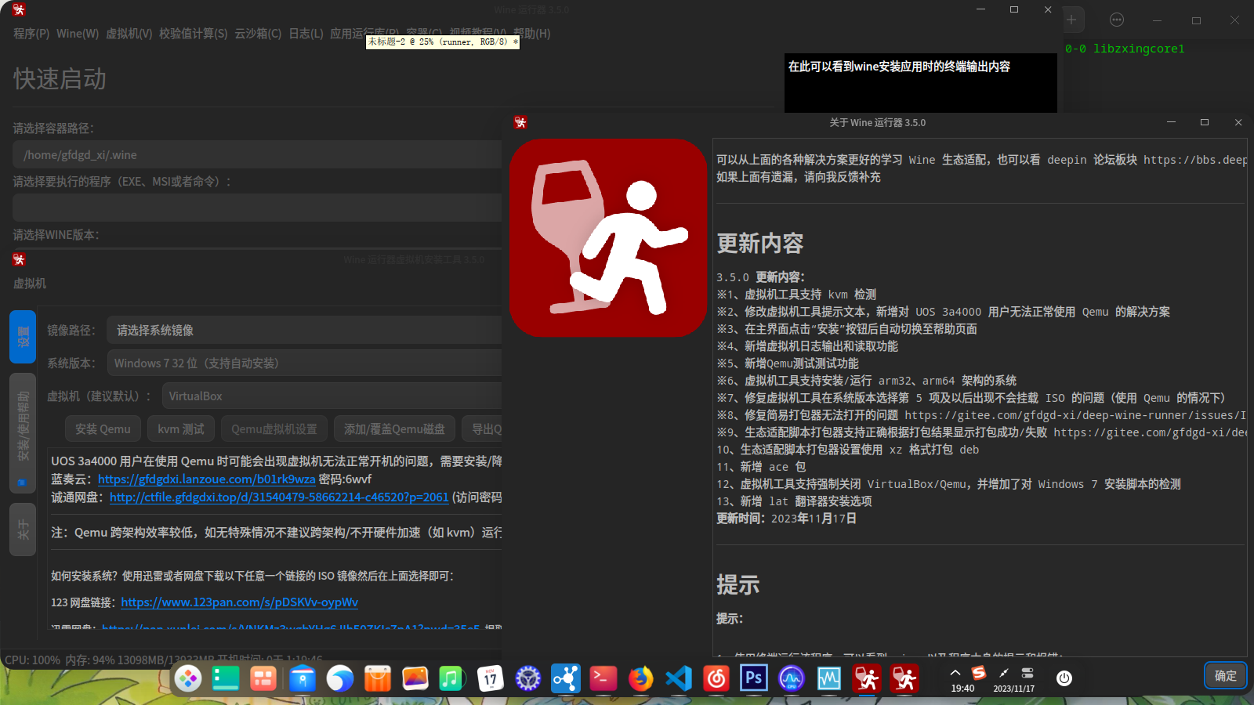
Task: Open the image viewer dock icon
Action: pos(415,678)
